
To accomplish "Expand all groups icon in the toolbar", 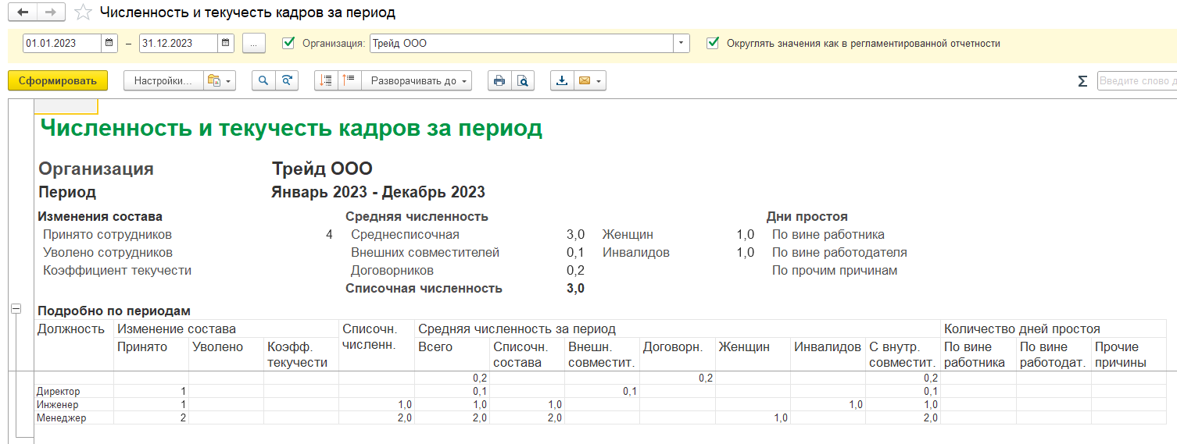I will tap(349, 80).
